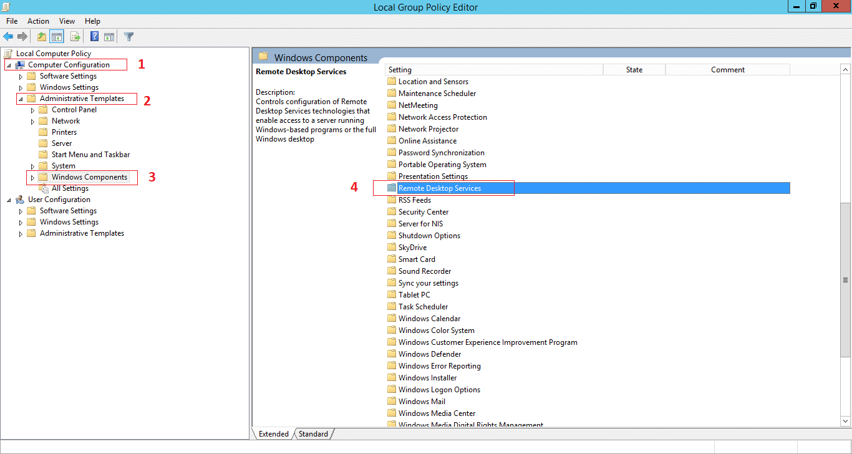This screenshot has width=852, height=454.
Task: Click the Windows Defender folder icon
Action: coord(392,354)
